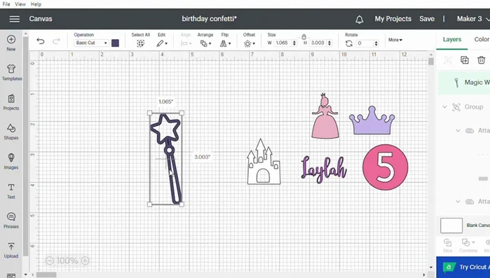Collapse the Group layer
490x278 pixels.
tap(444, 107)
